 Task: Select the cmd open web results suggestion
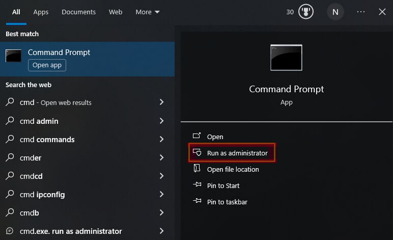pyautogui.click(x=56, y=102)
